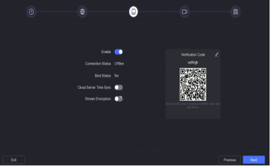Go back with the Previous button

coord(230,160)
